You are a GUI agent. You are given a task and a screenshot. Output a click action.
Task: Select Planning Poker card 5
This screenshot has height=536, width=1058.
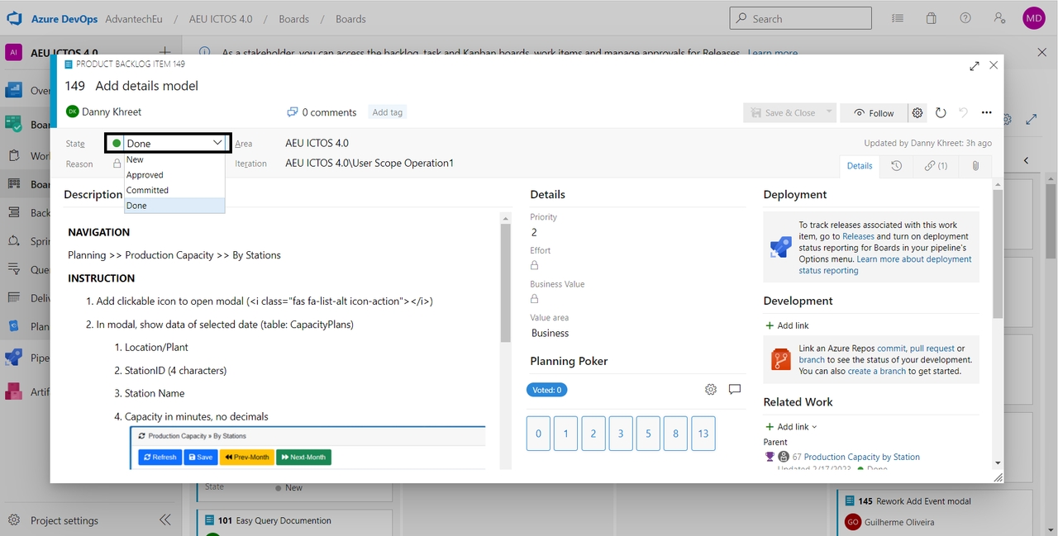[x=648, y=434]
